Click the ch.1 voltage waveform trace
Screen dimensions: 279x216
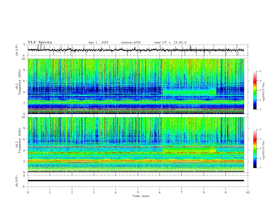coord(136,50)
